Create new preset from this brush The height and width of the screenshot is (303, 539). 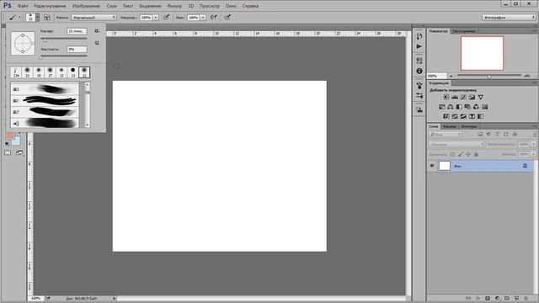click(x=98, y=43)
